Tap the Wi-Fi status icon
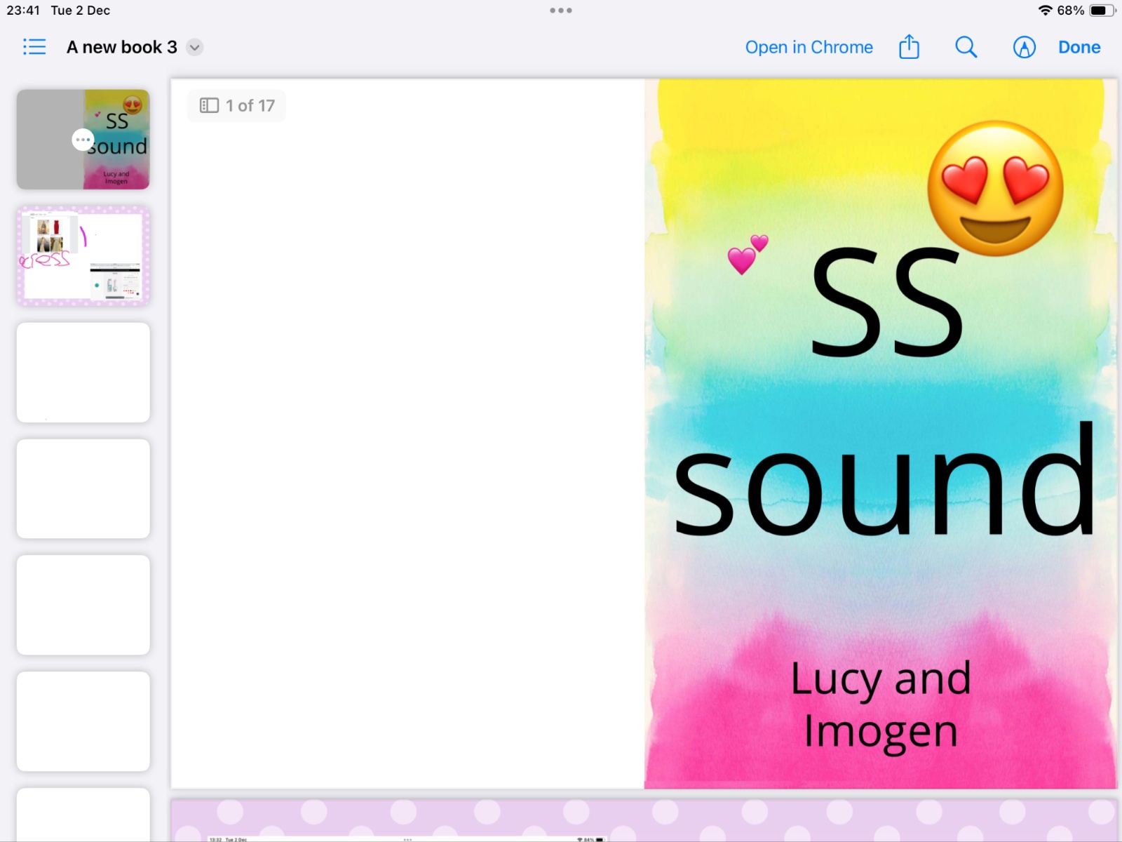 click(x=1045, y=11)
